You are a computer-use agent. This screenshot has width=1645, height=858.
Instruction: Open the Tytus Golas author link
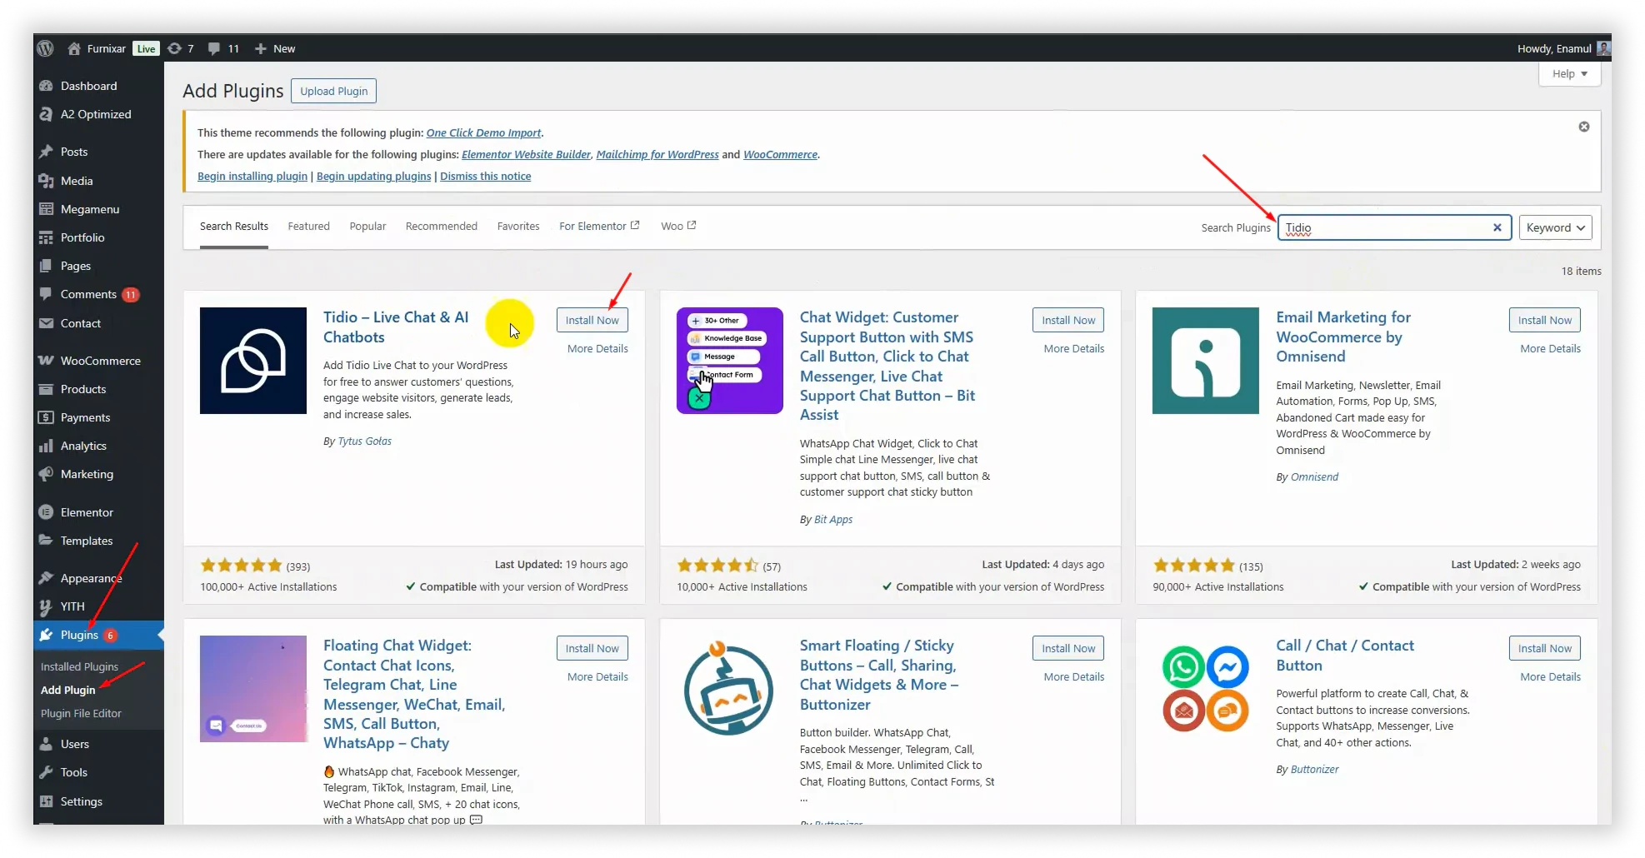[364, 441]
